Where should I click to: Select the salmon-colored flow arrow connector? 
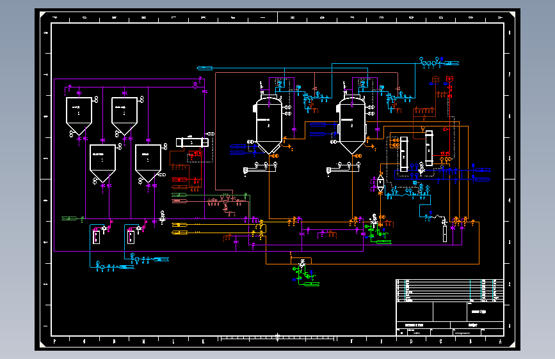179,201
